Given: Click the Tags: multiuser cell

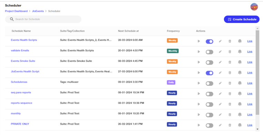Looking at the screenshot, I should [x=69, y=82].
